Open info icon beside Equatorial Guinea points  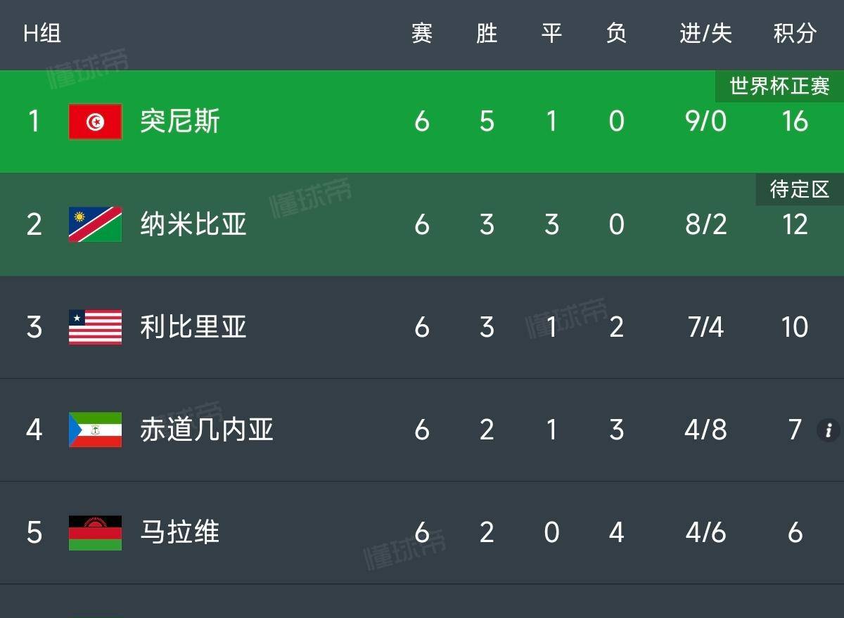pyautogui.click(x=828, y=430)
